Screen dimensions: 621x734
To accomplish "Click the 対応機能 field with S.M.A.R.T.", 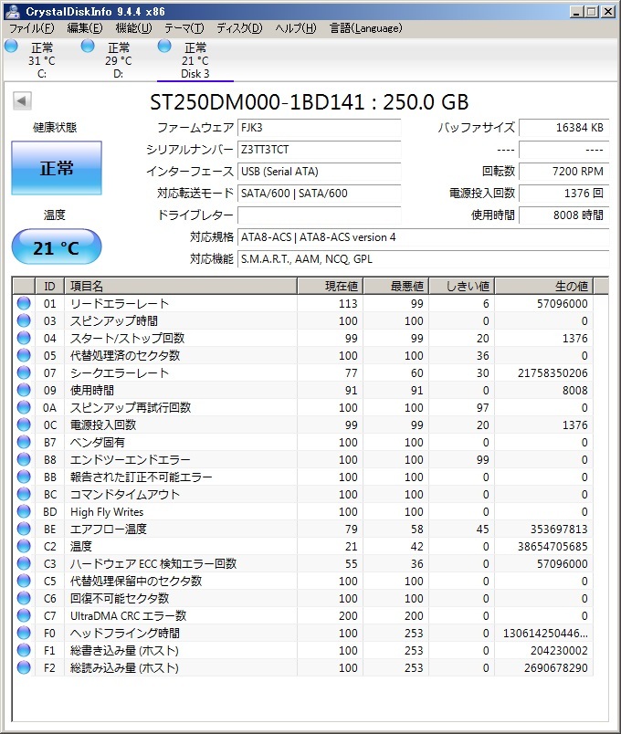I will click(x=424, y=259).
